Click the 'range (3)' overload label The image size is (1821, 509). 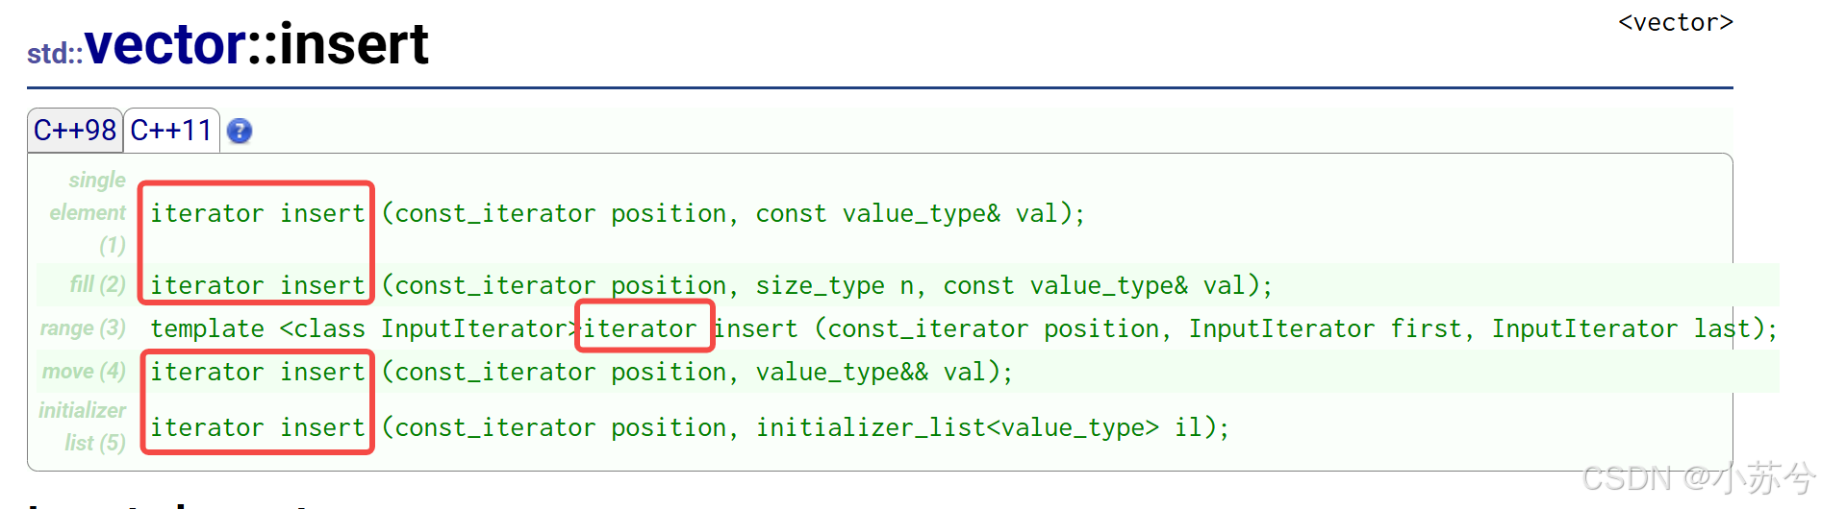84,328
